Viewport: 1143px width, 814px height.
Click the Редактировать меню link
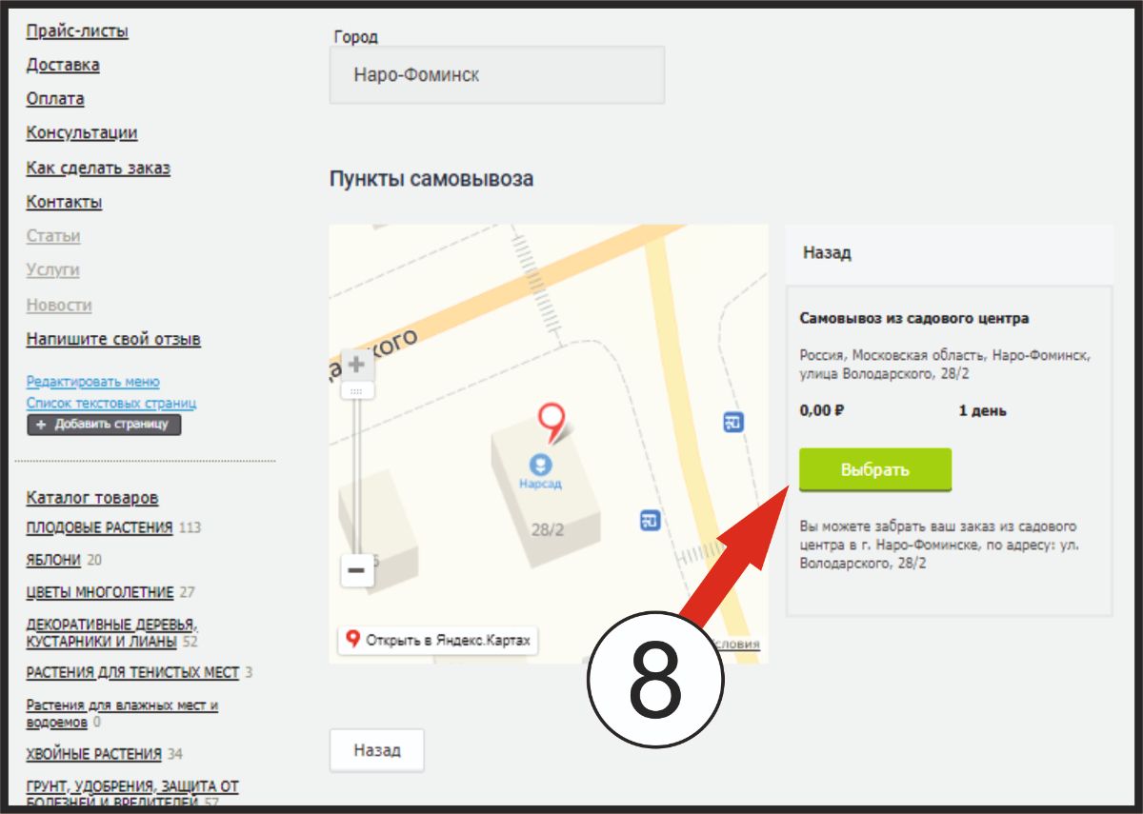coord(92,382)
